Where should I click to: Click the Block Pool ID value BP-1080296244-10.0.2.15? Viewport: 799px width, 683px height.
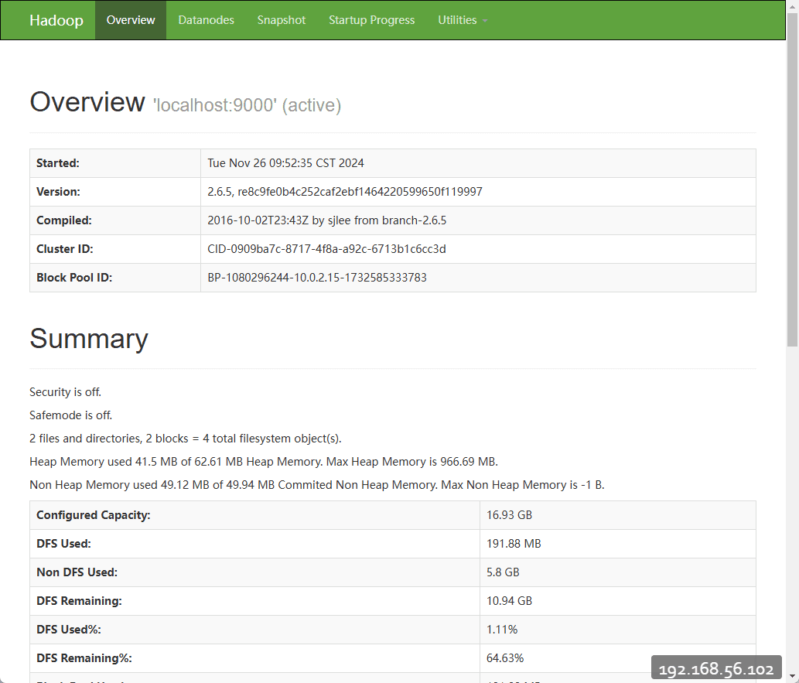(317, 277)
